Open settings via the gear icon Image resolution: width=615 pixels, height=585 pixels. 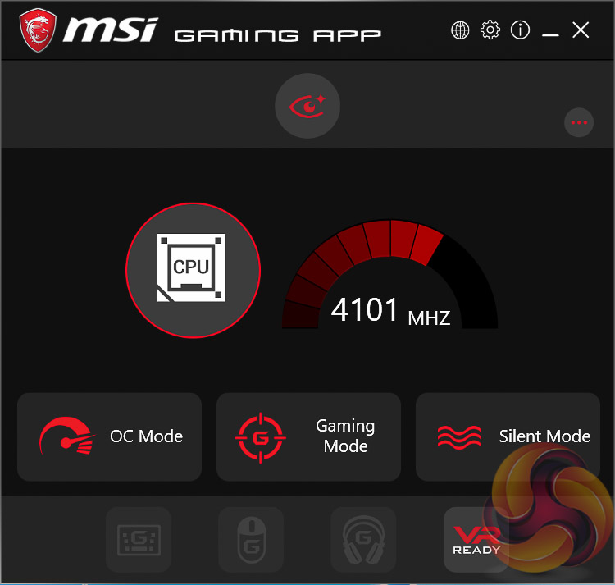click(490, 30)
